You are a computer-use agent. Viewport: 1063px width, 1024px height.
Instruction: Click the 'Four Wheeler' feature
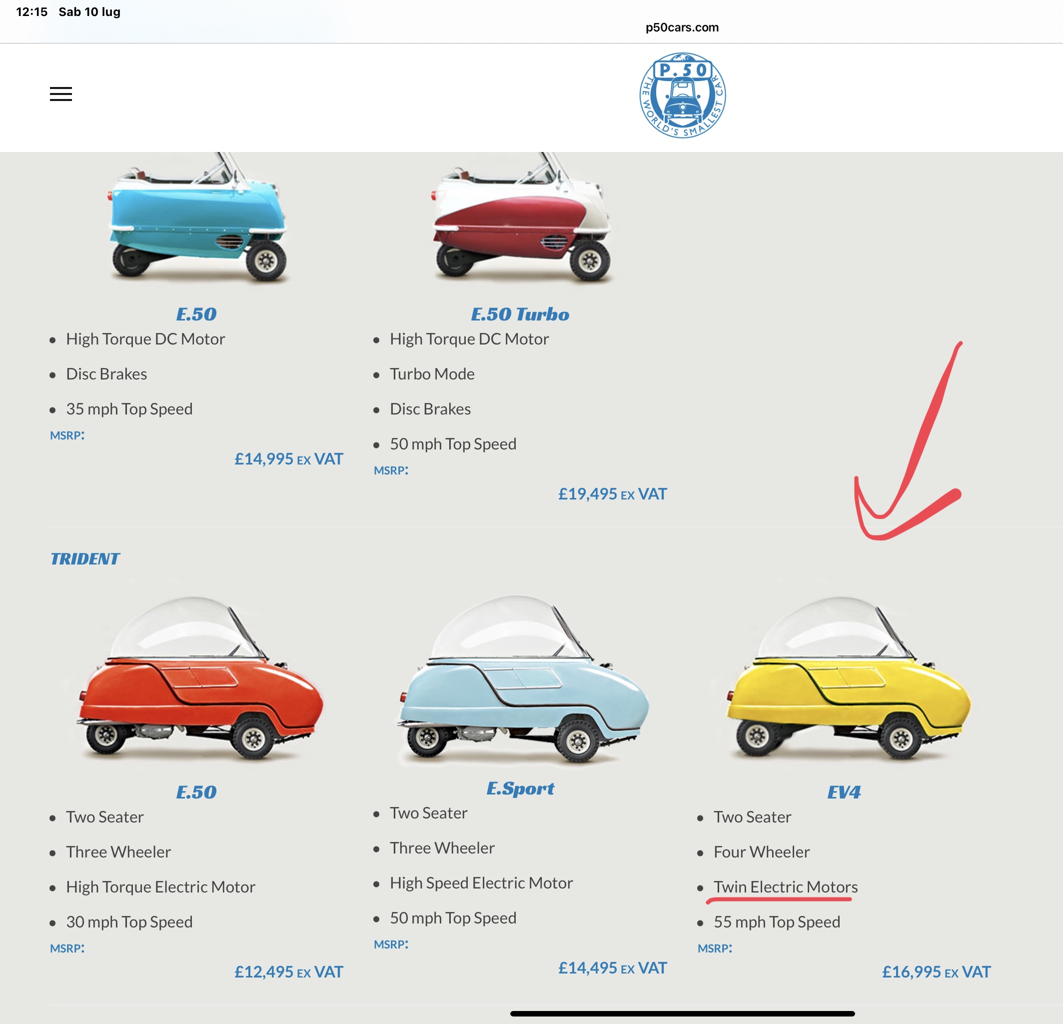[x=762, y=852]
